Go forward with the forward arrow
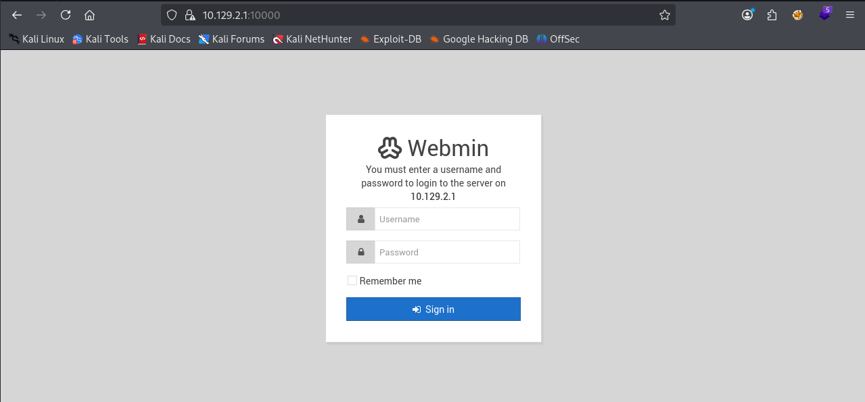The width and height of the screenshot is (865, 402). pos(41,15)
